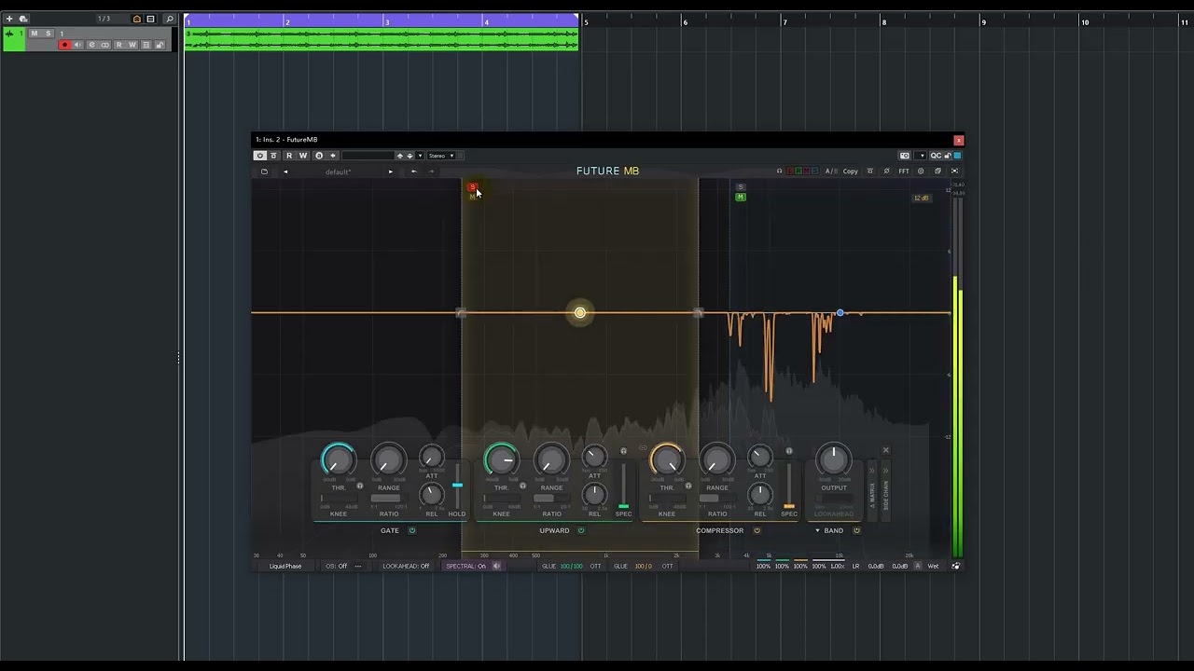
Task: Go to previous preset arrow
Action: tap(285, 171)
